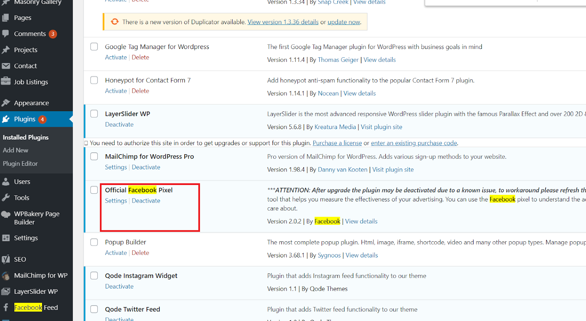586x321 pixels.
Task: Click the MailChimp for WP icon
Action: (5, 275)
